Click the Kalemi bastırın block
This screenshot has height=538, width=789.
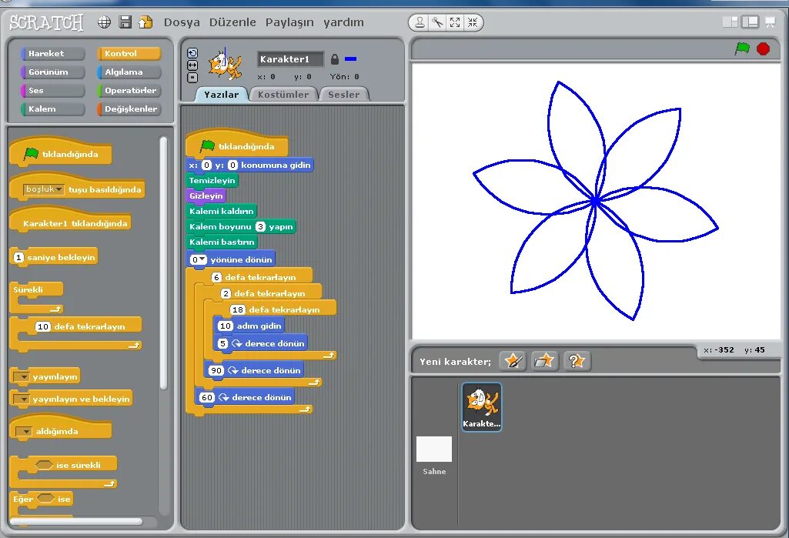pos(222,242)
